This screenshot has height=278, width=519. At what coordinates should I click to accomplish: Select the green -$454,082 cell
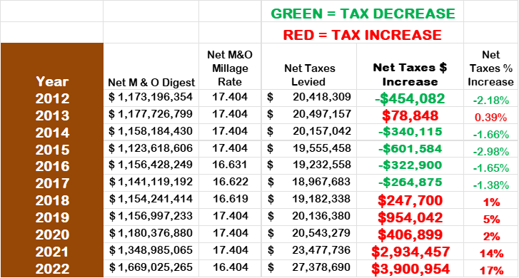point(410,98)
